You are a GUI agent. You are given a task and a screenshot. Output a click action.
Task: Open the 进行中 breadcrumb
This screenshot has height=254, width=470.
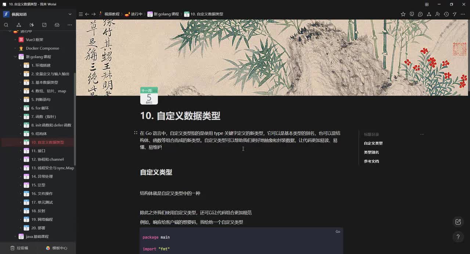pos(134,14)
